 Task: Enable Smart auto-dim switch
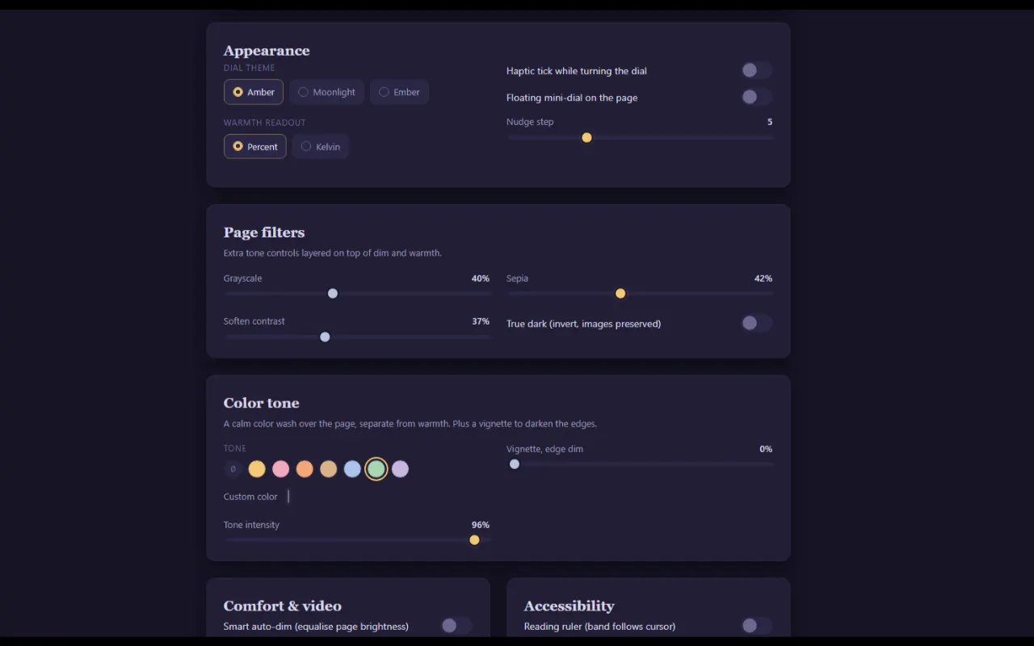coord(456,626)
